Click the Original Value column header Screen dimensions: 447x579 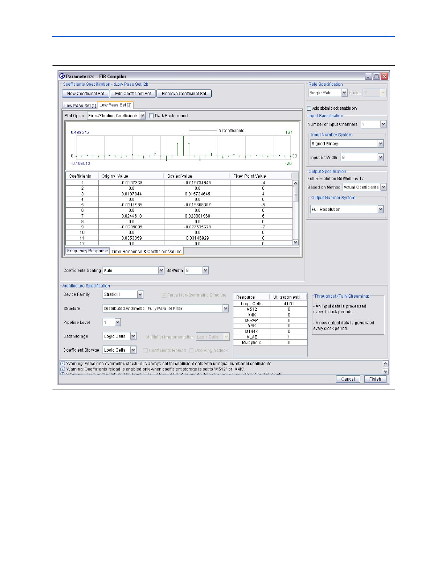click(131, 176)
